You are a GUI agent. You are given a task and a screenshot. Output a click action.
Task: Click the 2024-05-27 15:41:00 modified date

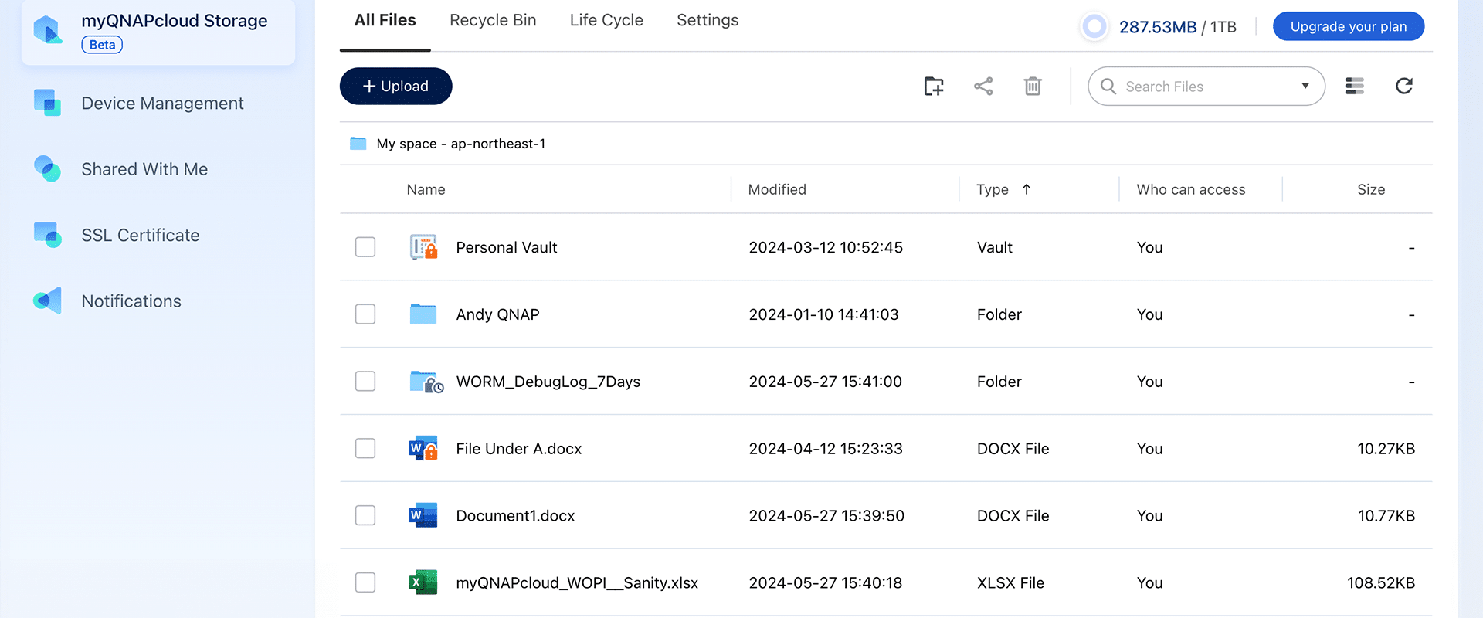(x=825, y=382)
